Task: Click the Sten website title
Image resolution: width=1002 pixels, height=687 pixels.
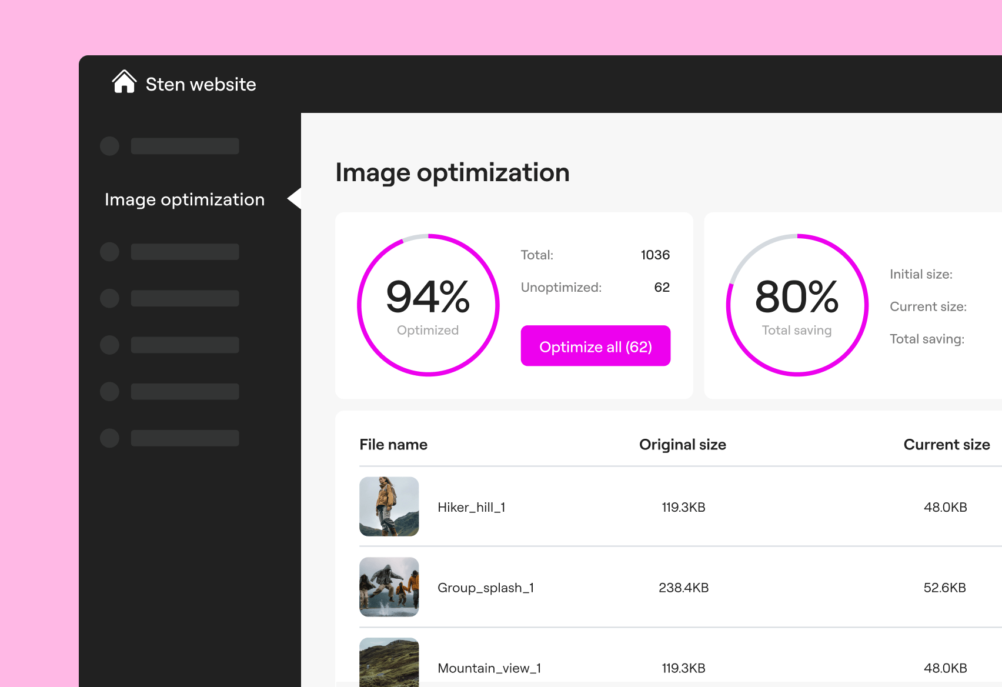Action: 201,85
